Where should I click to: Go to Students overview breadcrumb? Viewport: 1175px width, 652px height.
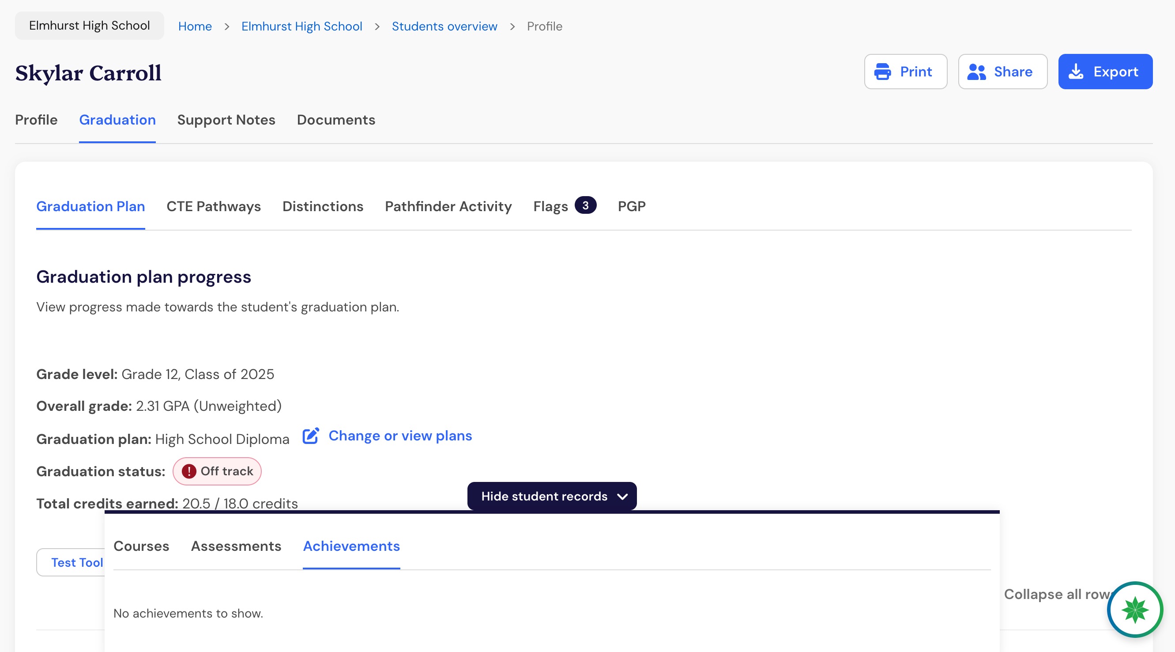(445, 26)
